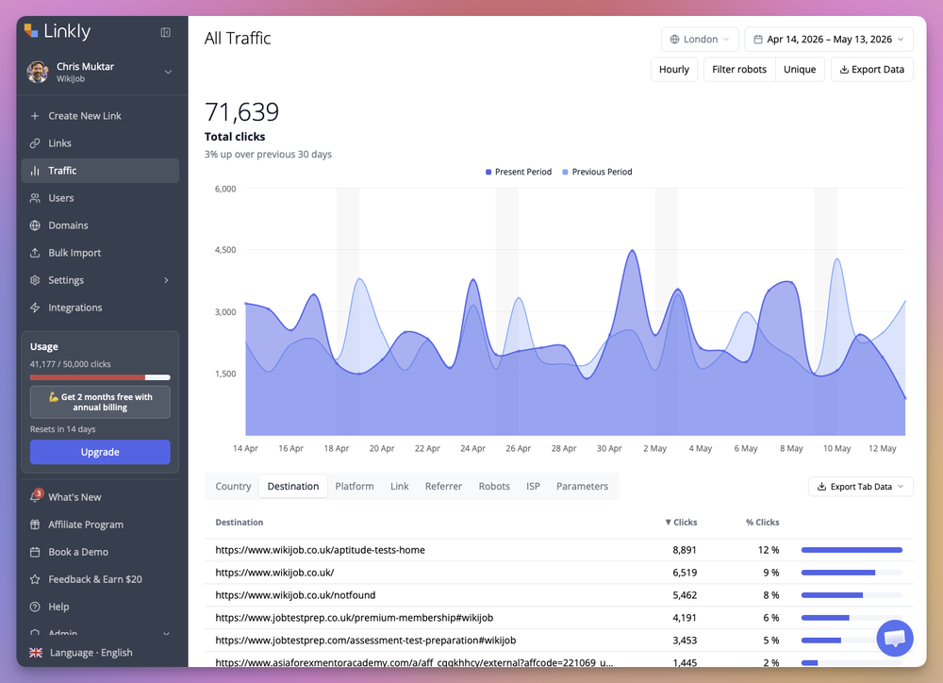Screen dimensions: 943x683
Task: Click the lightning icon beside Integrations
Action: [x=35, y=308]
